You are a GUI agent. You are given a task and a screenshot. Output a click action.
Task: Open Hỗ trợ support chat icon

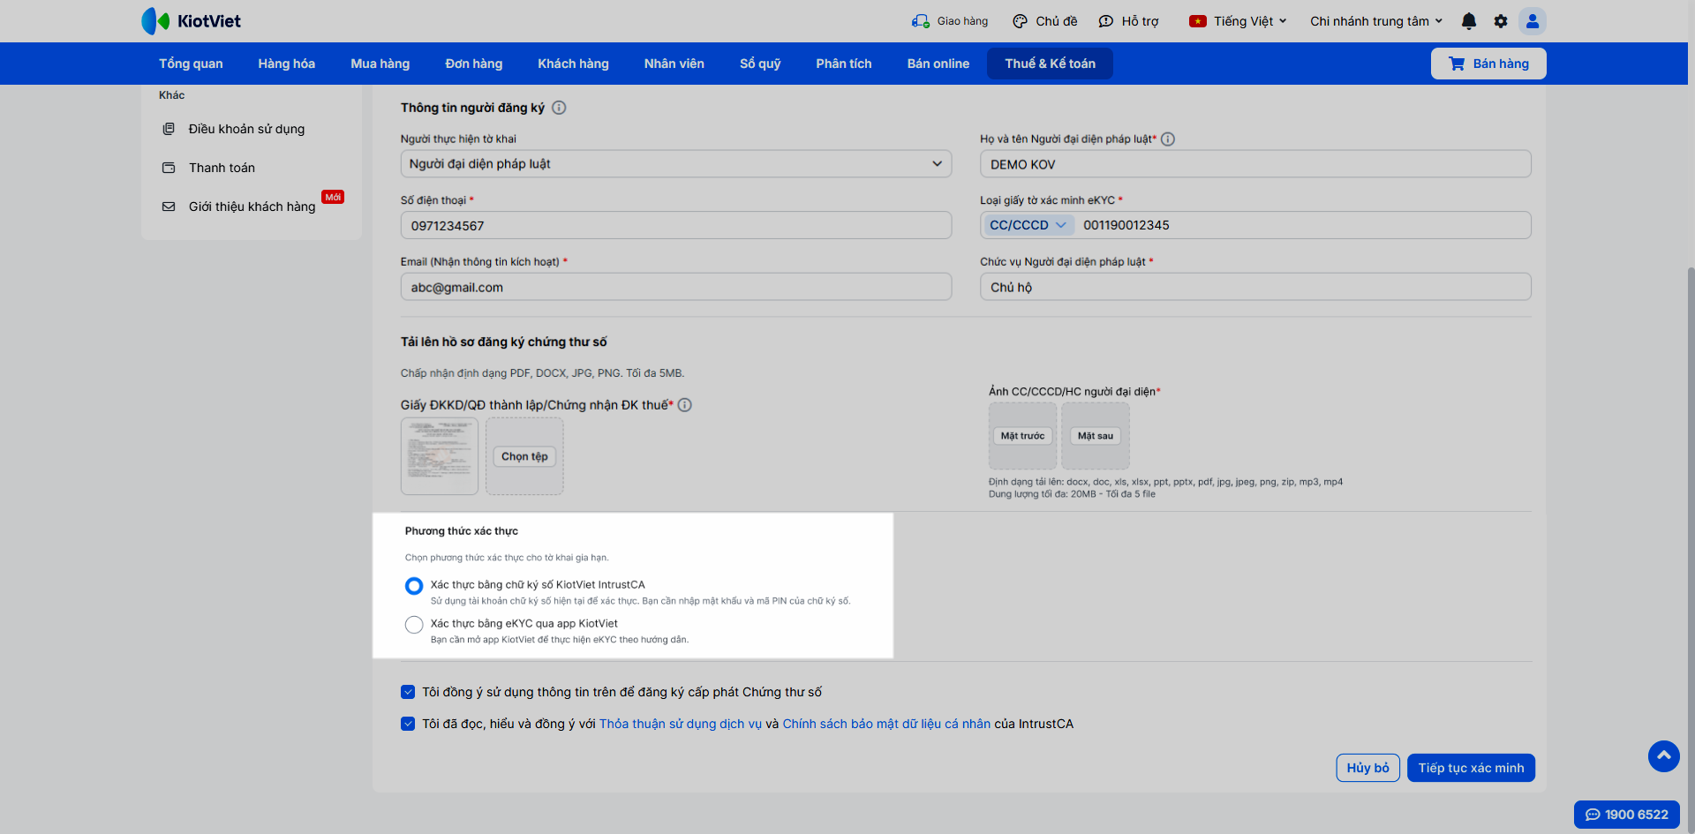(x=1105, y=21)
